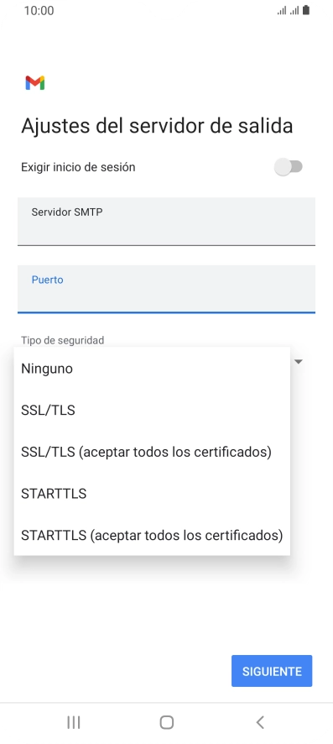Tap the Ajustes del servidor de salida heading
333x744 pixels.
157,126
